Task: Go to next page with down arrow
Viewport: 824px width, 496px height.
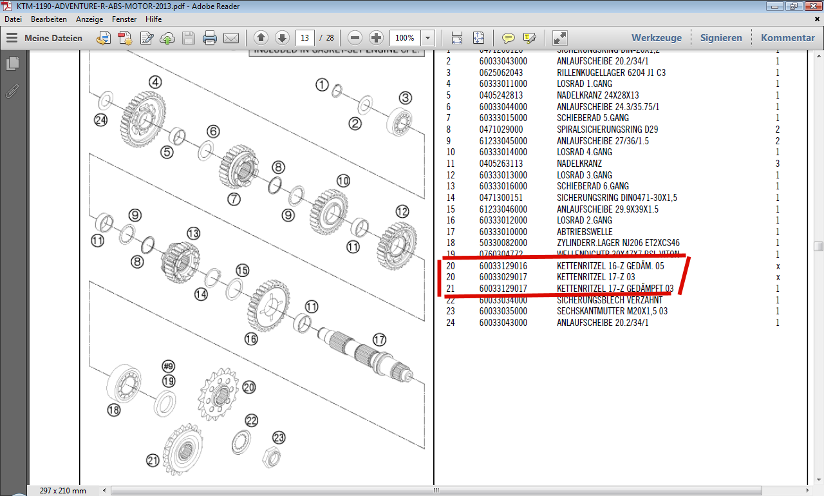Action: 282,37
